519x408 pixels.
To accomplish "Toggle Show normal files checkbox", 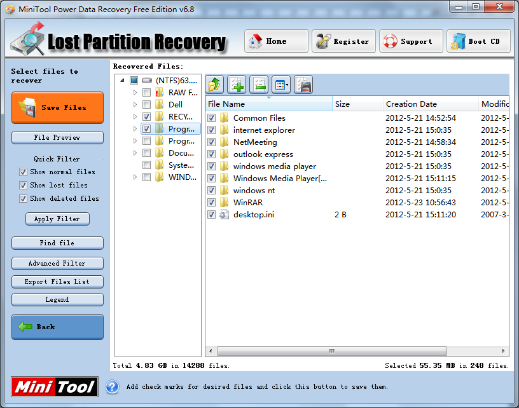I will 23,172.
